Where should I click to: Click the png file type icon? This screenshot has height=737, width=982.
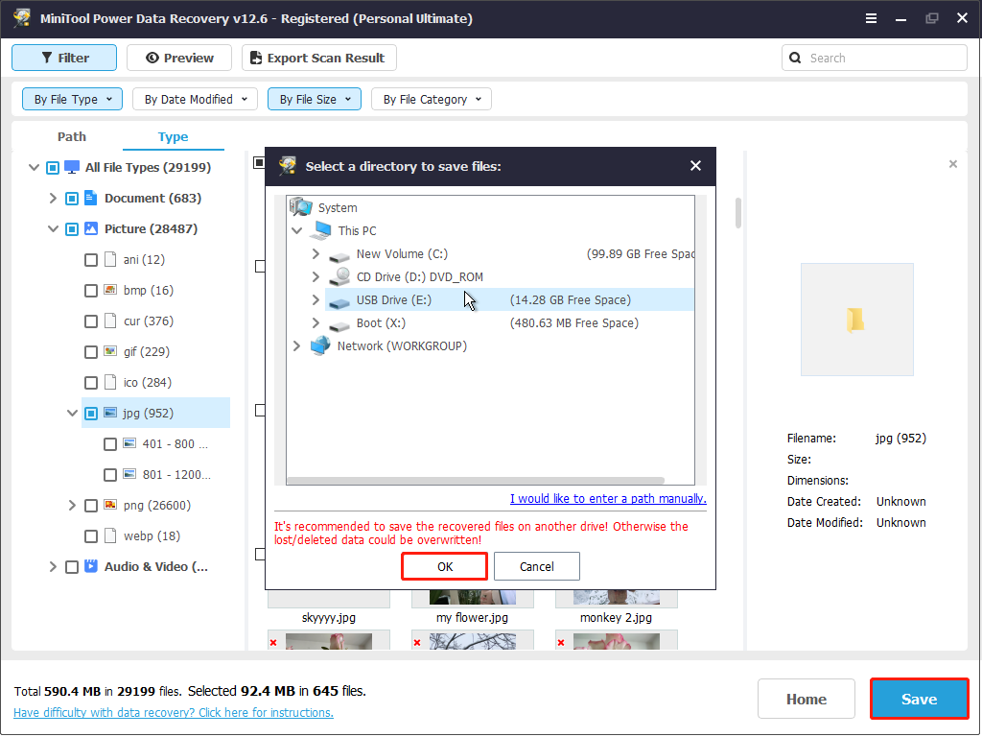(110, 505)
